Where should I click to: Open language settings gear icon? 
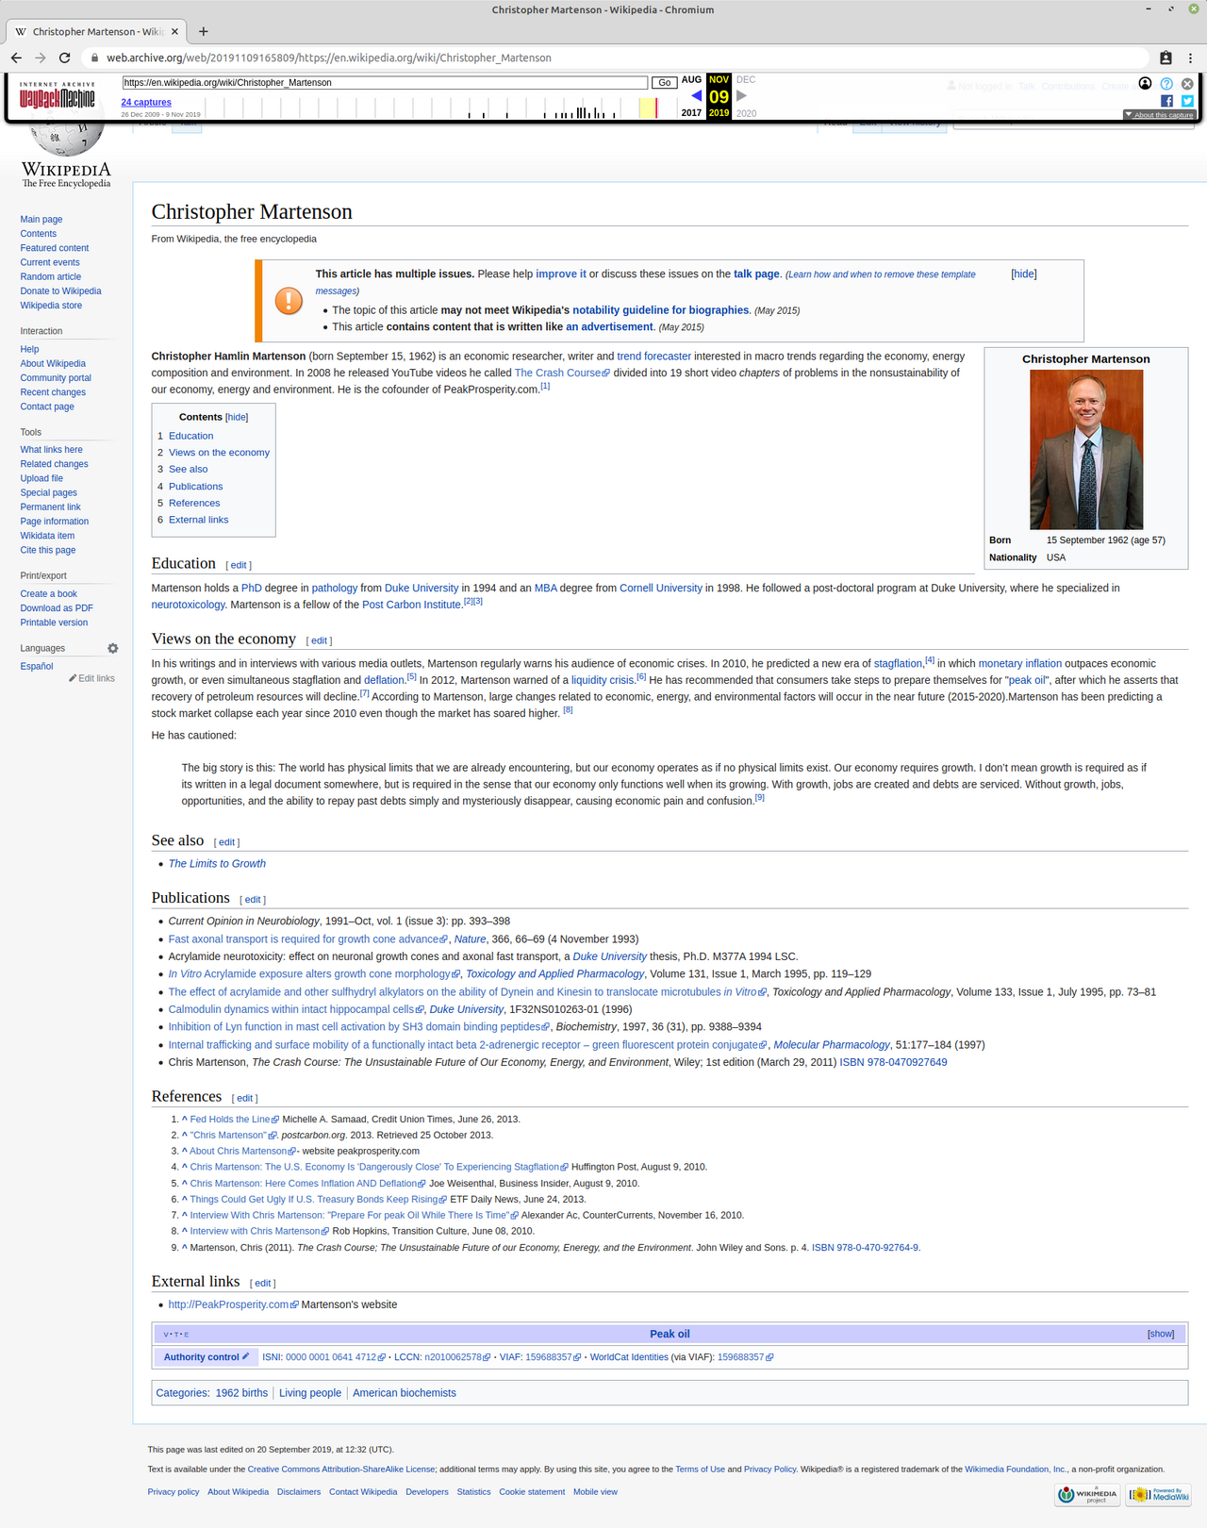[113, 648]
